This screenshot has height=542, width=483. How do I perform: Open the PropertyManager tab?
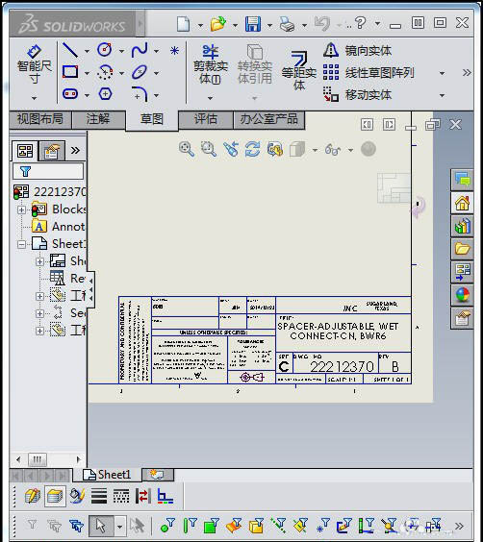[x=51, y=151]
